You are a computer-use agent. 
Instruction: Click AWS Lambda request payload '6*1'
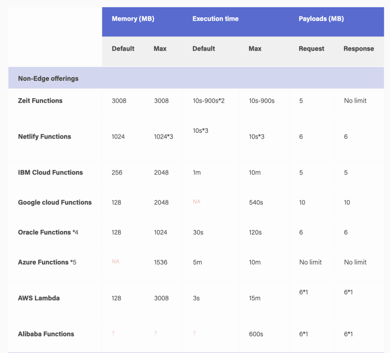pos(304,292)
